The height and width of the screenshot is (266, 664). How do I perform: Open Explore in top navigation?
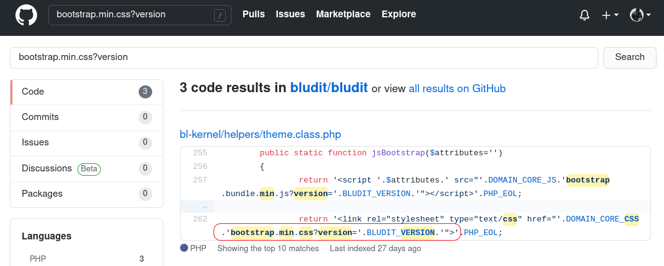399,14
